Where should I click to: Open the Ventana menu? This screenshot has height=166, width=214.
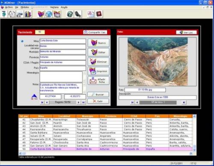click(x=54, y=7)
